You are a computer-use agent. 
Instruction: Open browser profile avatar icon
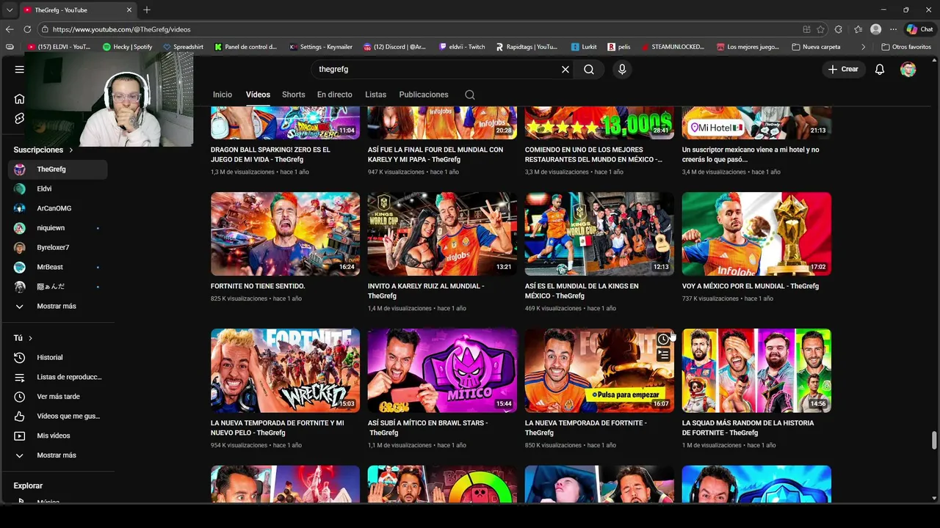[x=875, y=29]
